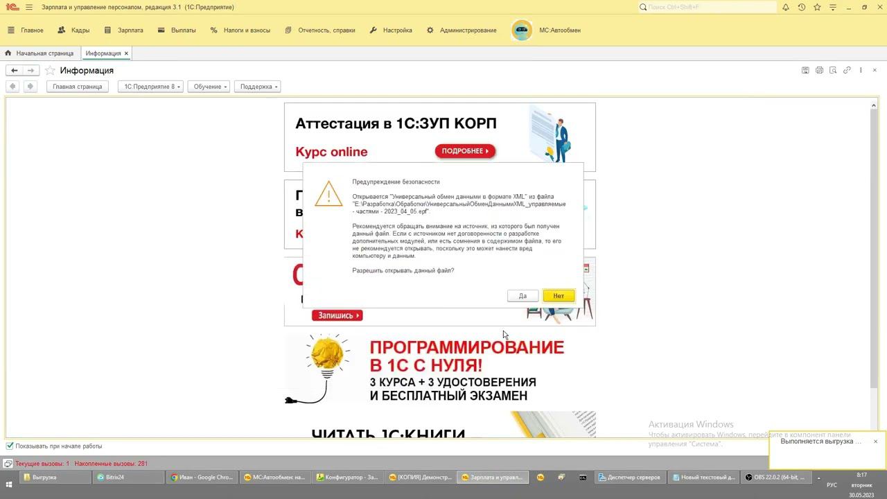The image size is (887, 499).
Task: Switch to the Начальная страница tab
Action: pos(39,53)
